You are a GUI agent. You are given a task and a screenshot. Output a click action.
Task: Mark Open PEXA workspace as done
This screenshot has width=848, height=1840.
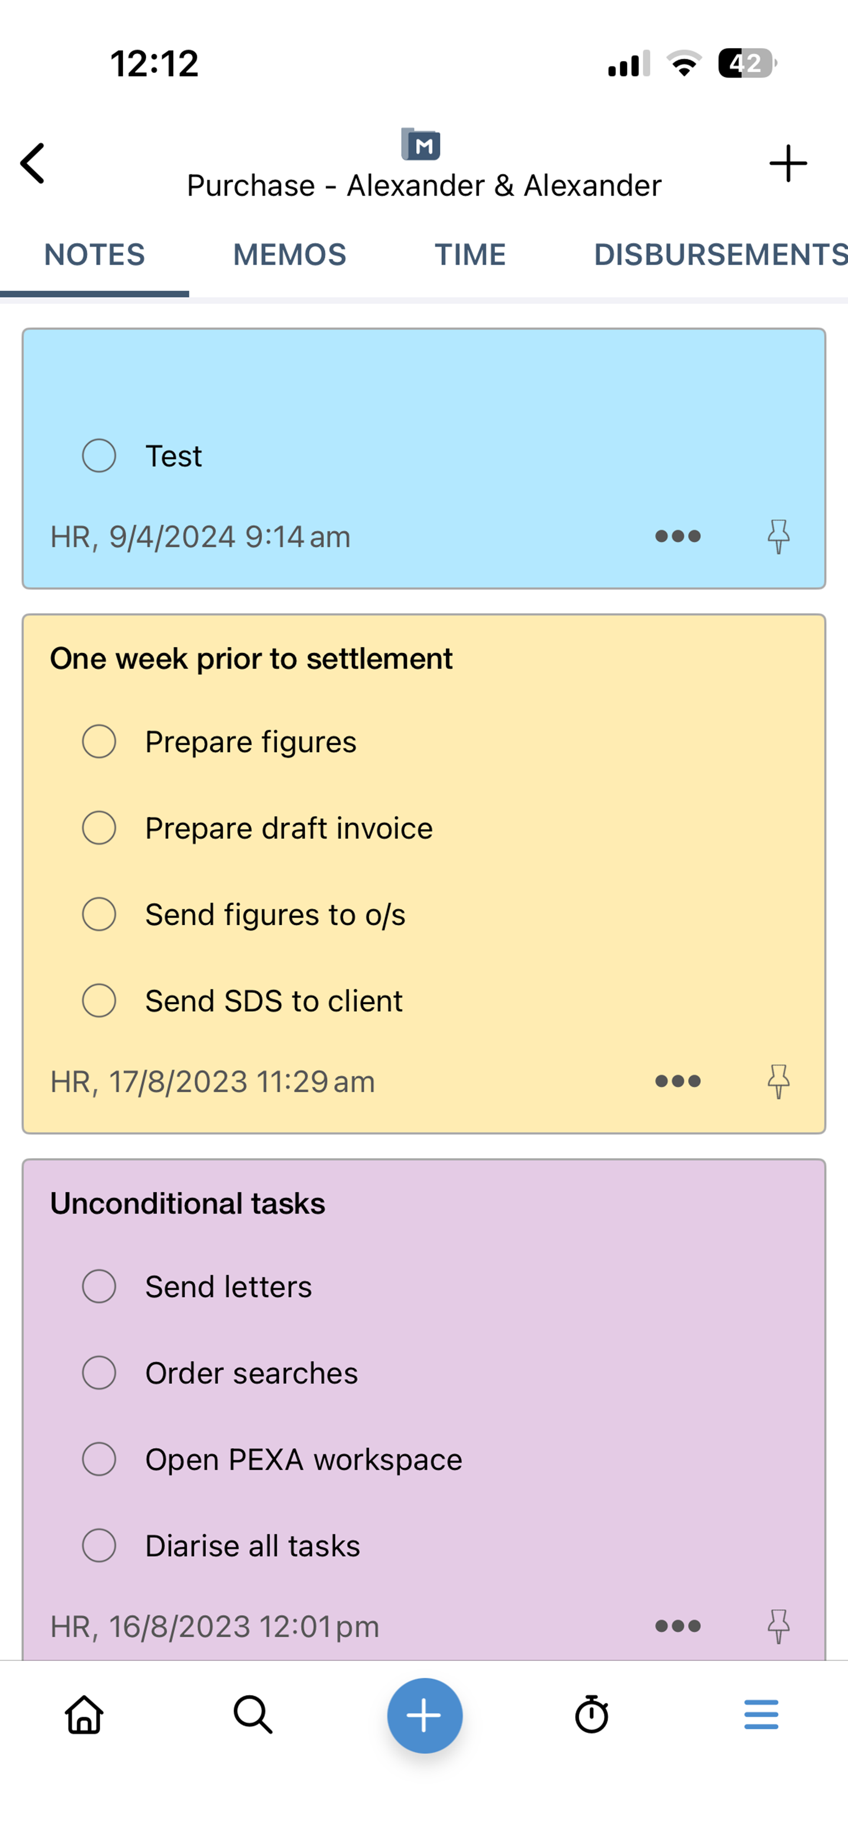tap(99, 1459)
